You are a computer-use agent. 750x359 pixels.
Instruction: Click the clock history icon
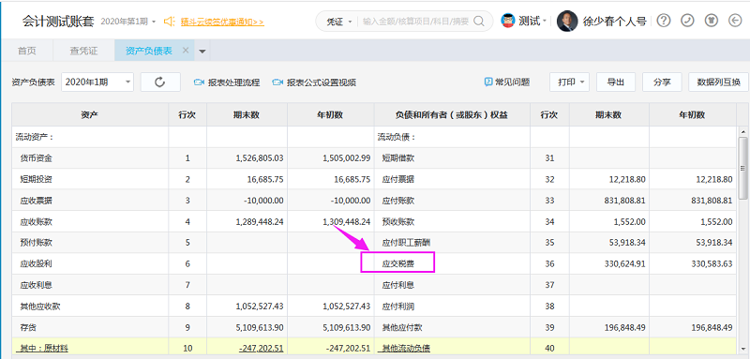tap(688, 21)
